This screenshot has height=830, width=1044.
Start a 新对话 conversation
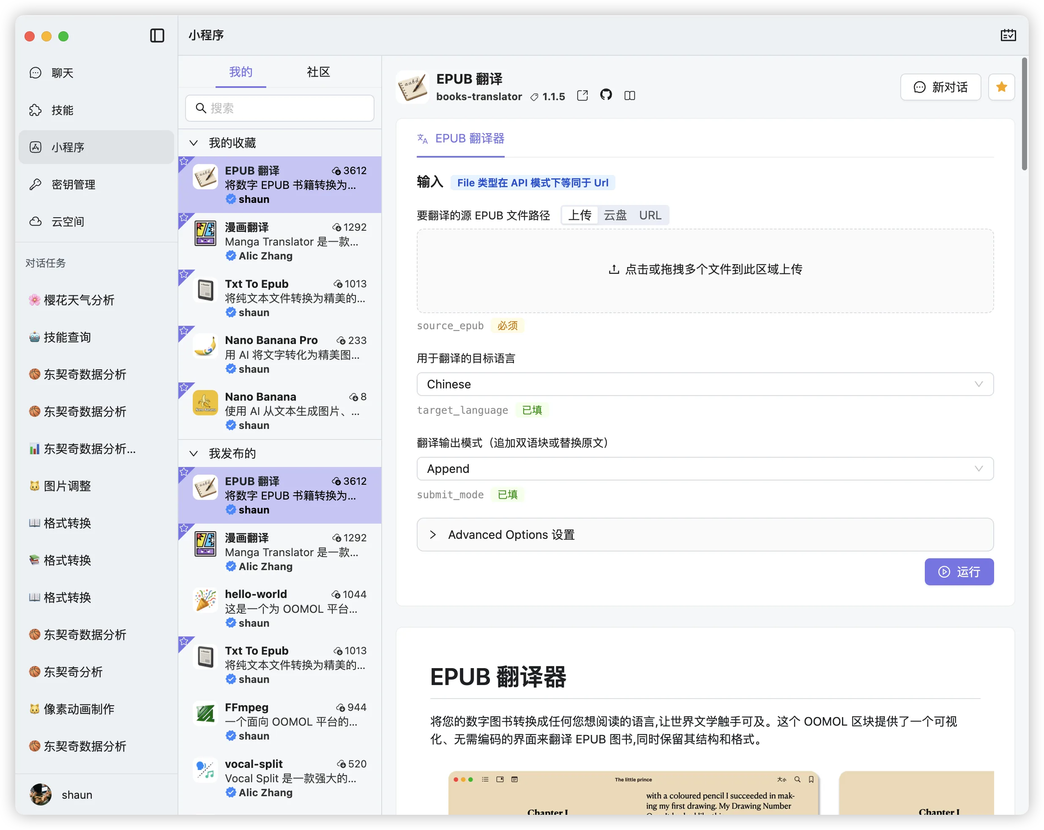[x=940, y=87]
